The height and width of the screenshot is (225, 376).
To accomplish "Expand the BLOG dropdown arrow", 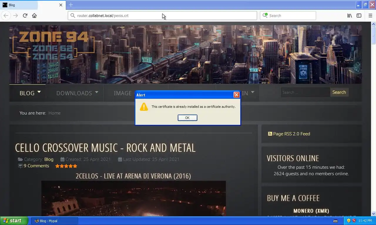I will point(39,92).
